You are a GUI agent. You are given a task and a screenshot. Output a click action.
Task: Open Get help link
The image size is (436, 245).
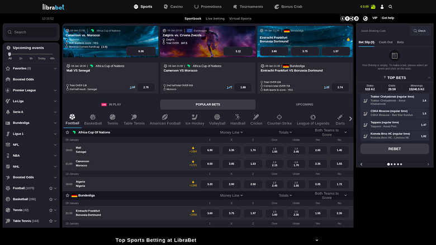387,18
